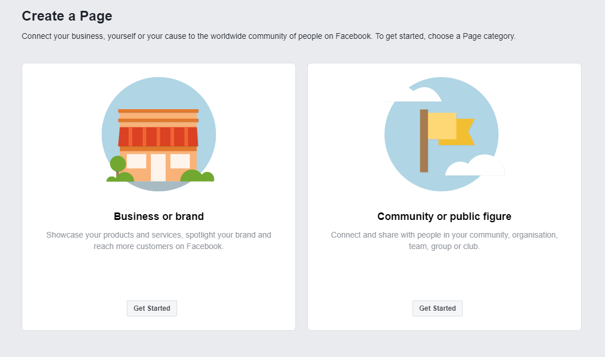
Task: Click the brown flagpole in the illustration
Action: click(x=424, y=141)
